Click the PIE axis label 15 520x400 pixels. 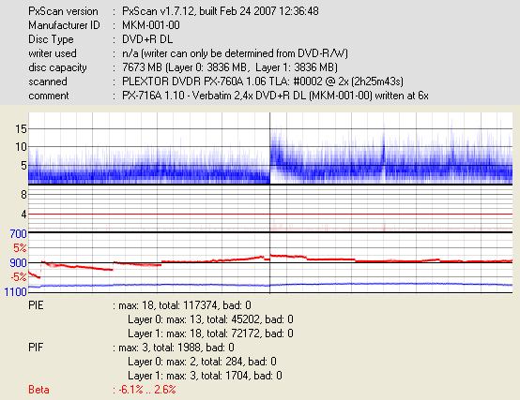pyautogui.click(x=21, y=128)
